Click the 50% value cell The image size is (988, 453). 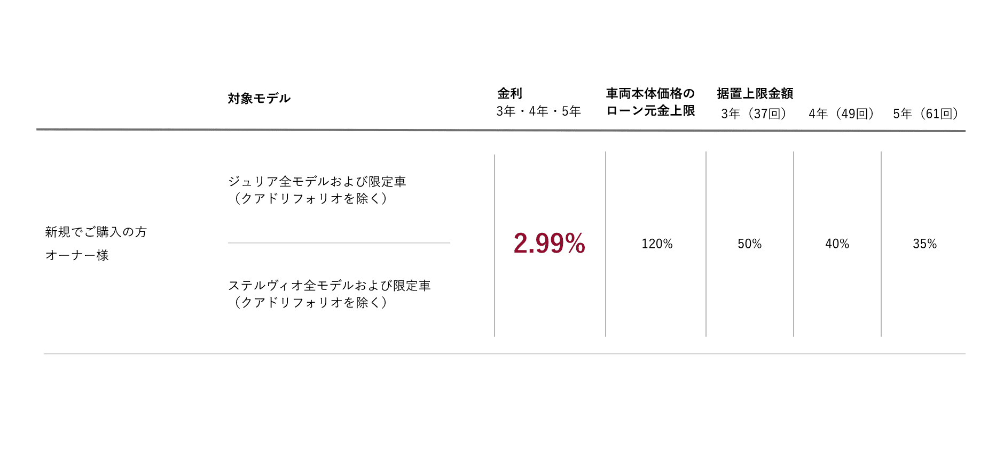pyautogui.click(x=749, y=244)
